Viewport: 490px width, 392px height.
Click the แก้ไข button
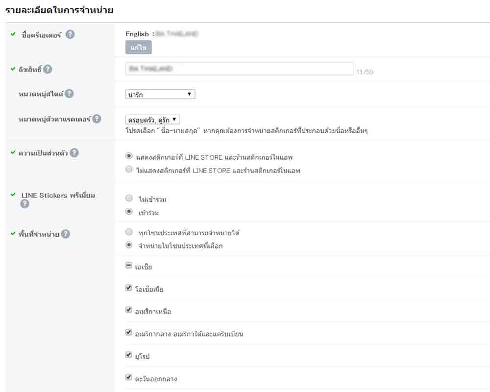[x=139, y=48]
